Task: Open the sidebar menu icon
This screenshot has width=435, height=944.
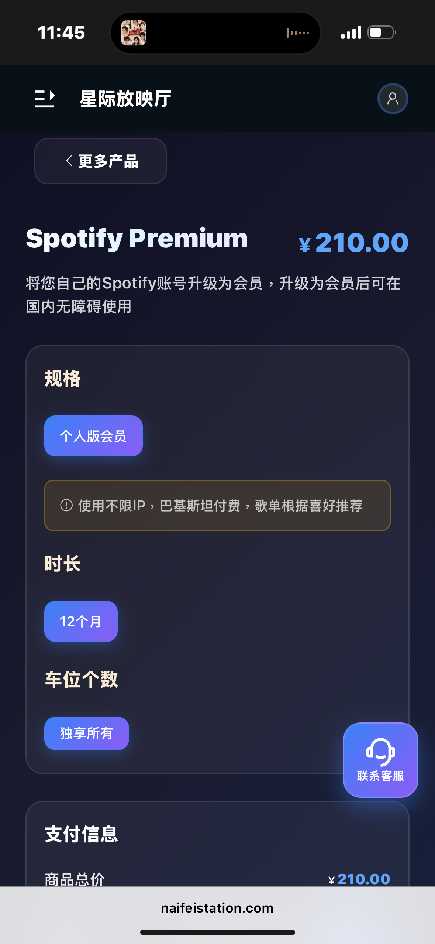Action: point(45,99)
